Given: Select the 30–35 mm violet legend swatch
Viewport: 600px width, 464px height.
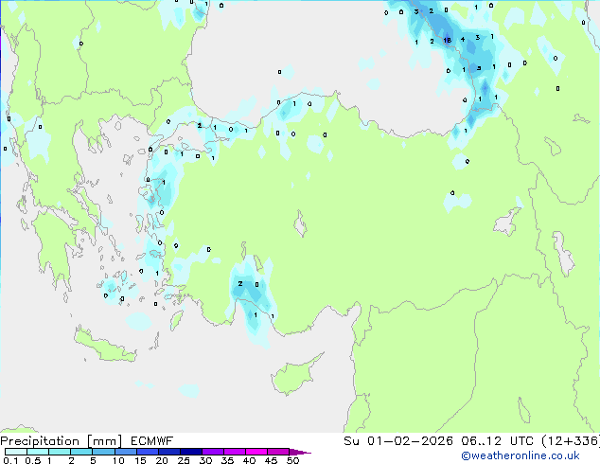Looking at the screenshot, I should (212, 452).
